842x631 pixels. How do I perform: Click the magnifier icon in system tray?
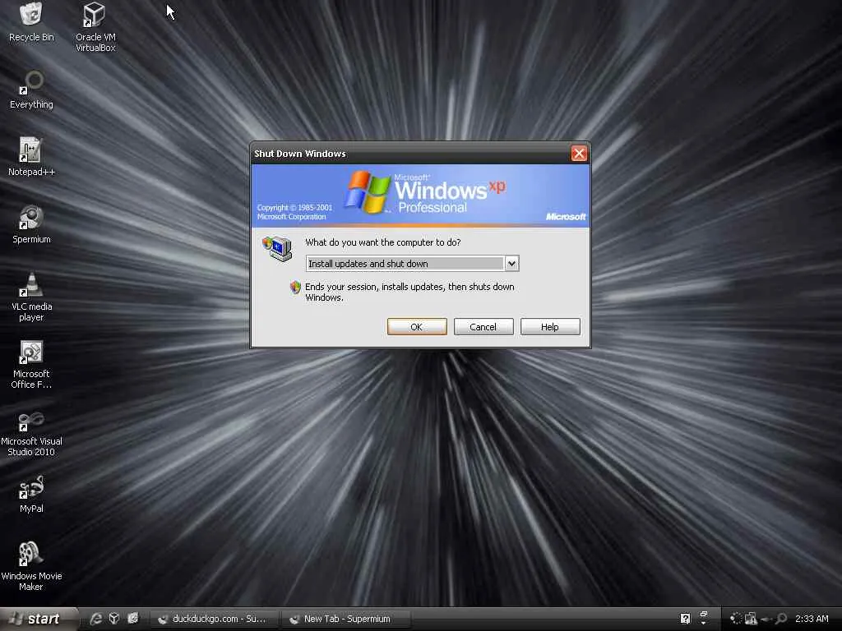point(781,619)
